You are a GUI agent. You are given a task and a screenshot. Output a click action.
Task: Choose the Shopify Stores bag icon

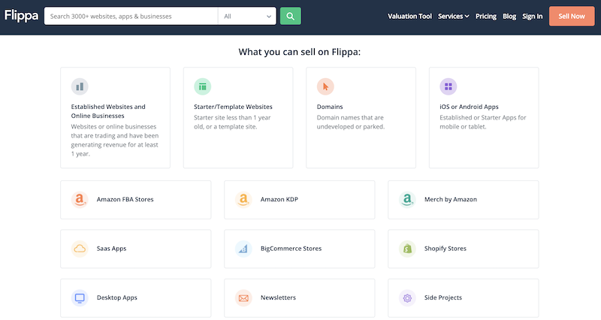[407, 249]
